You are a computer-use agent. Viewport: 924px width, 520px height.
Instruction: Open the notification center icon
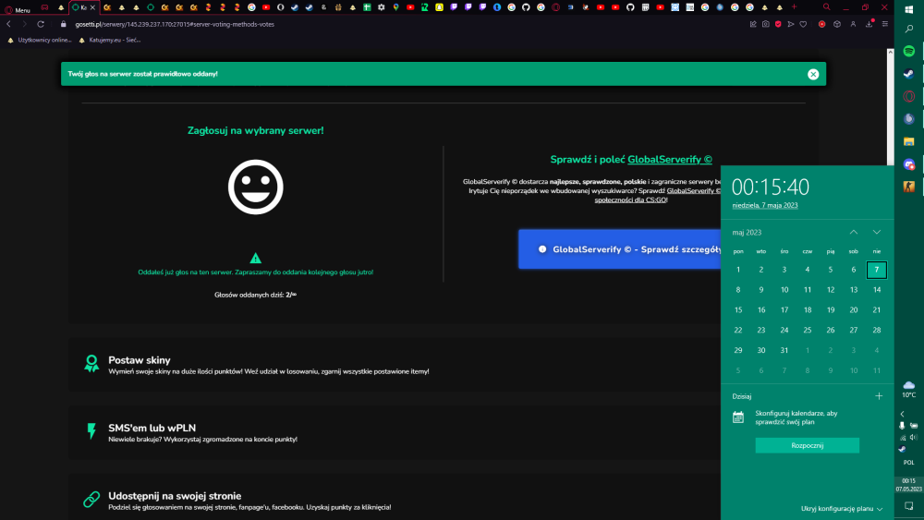pyautogui.click(x=909, y=506)
